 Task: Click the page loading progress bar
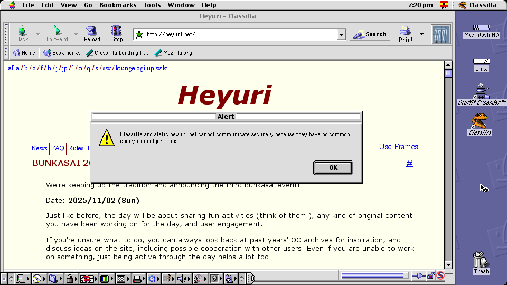374,275
